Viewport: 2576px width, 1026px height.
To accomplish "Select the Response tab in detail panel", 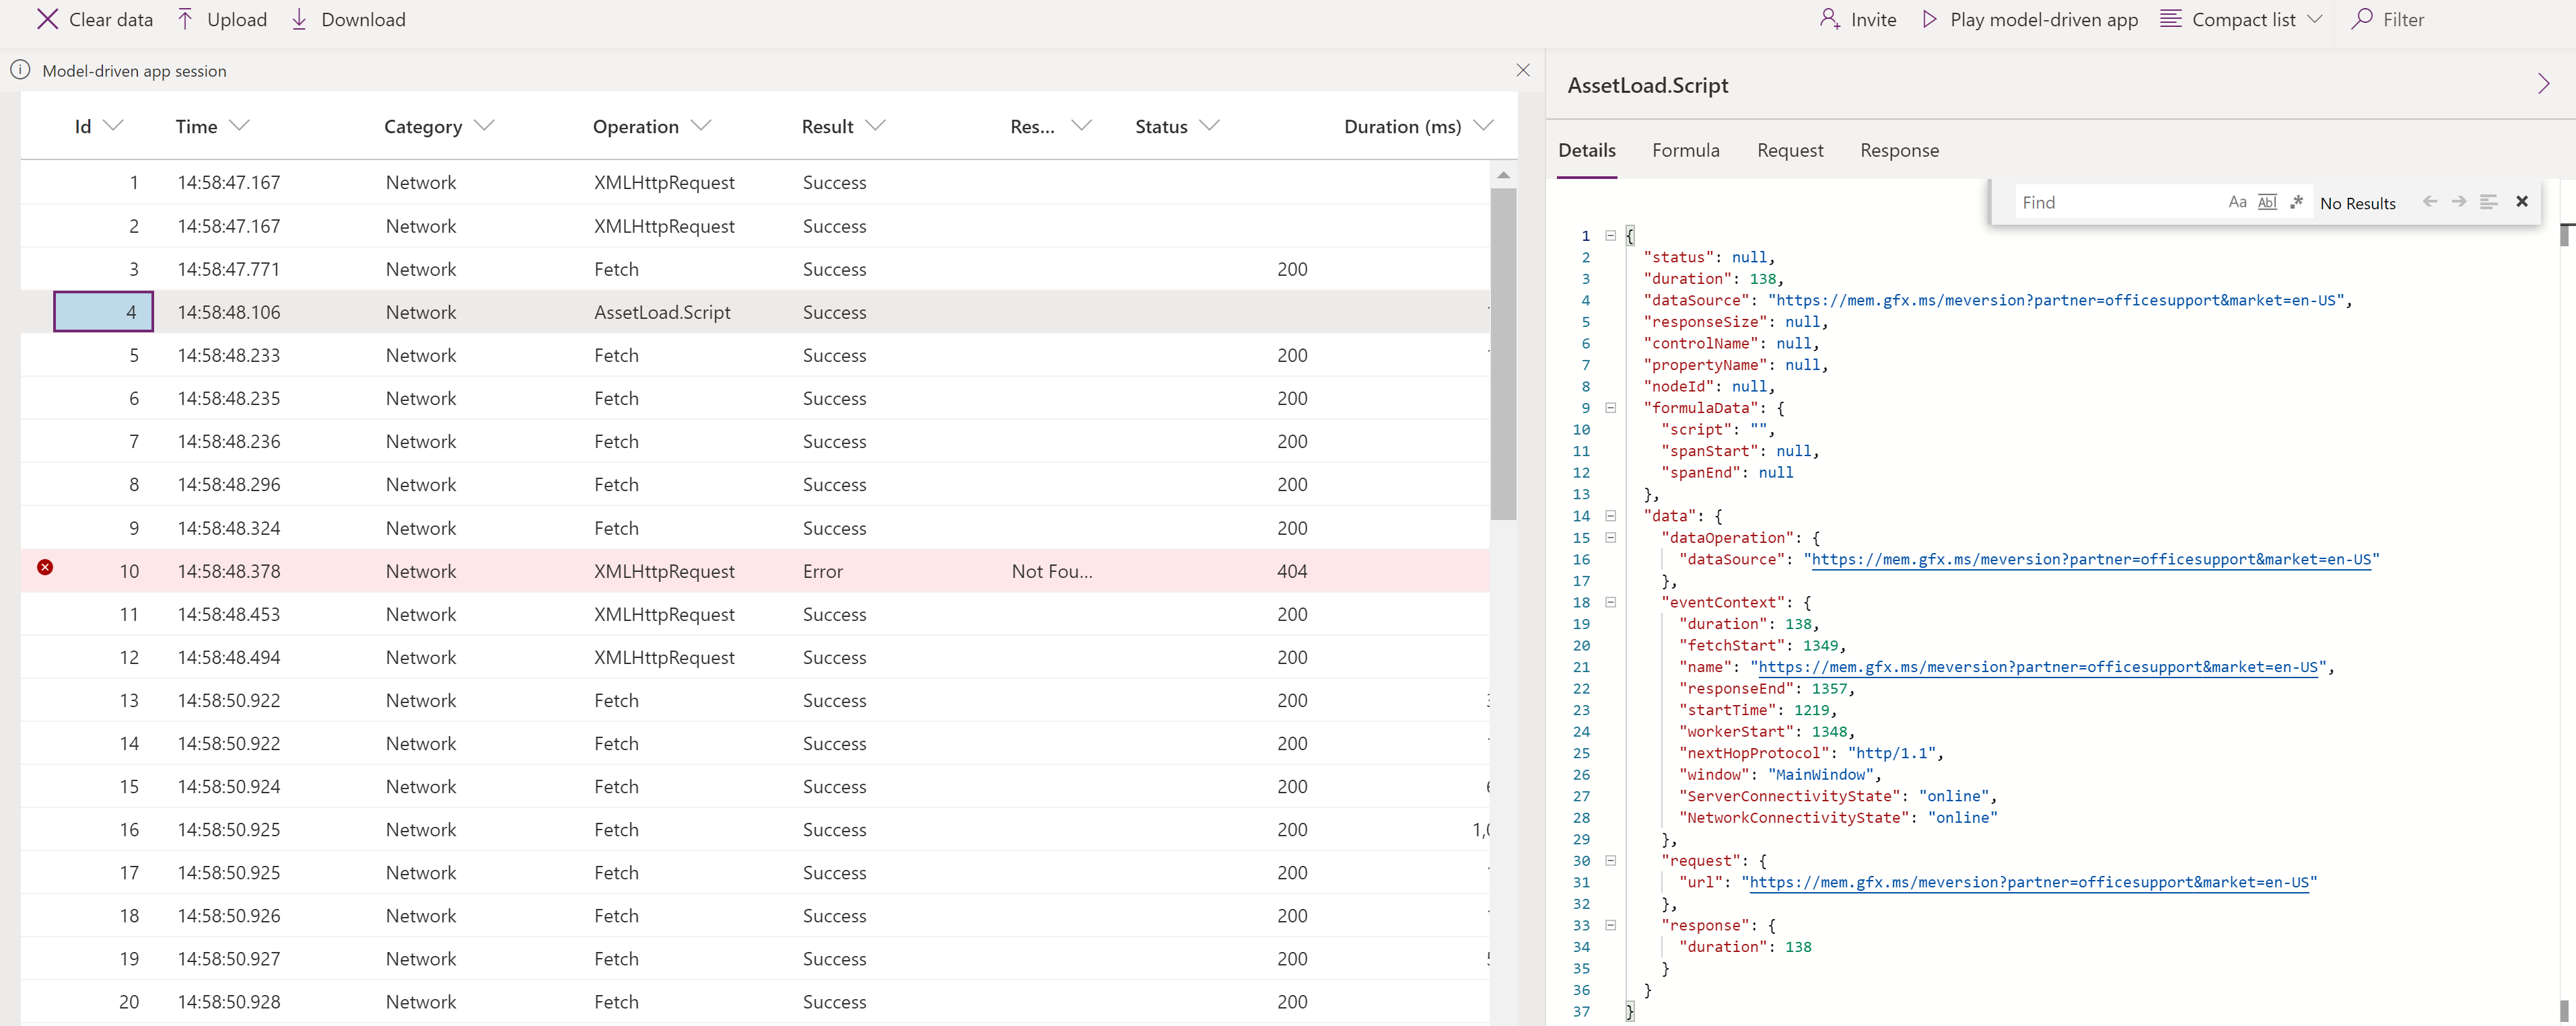I will click(1898, 149).
